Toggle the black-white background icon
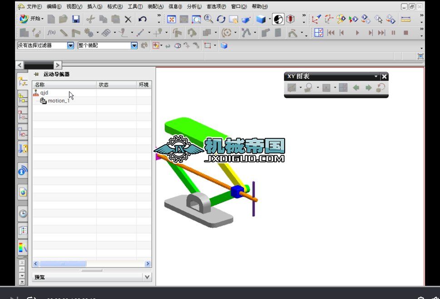 pyautogui.click(x=278, y=19)
